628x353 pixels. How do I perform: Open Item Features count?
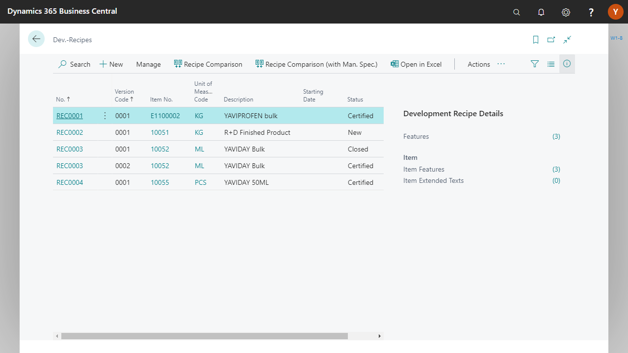click(556, 170)
